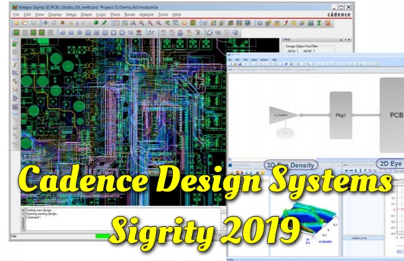Click the Delete (red X) toolbar icon
The width and height of the screenshot is (404, 261).
(x=62, y=23)
